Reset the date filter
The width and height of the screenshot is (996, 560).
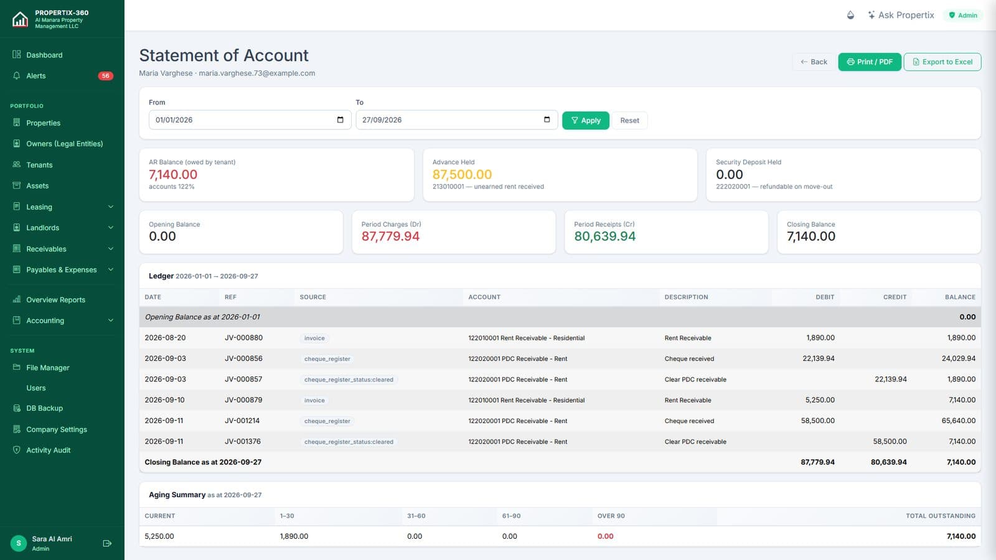coord(629,120)
